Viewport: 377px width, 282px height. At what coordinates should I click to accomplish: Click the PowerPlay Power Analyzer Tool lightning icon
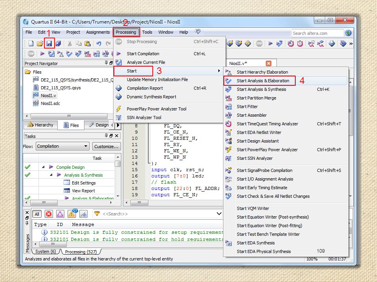point(119,109)
